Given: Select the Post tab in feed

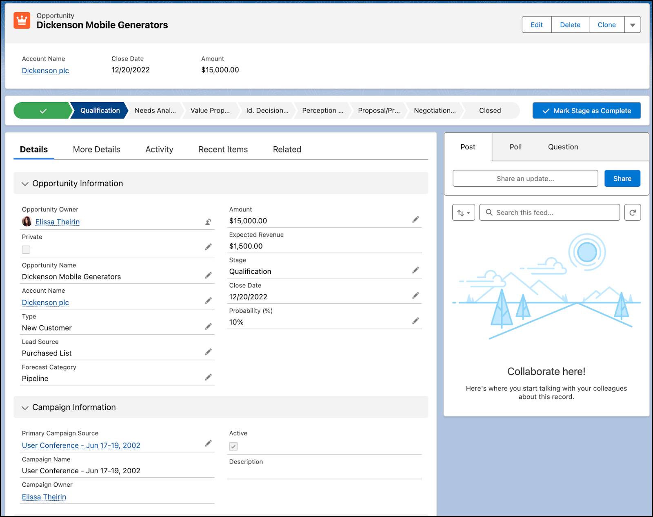Looking at the screenshot, I should (468, 147).
